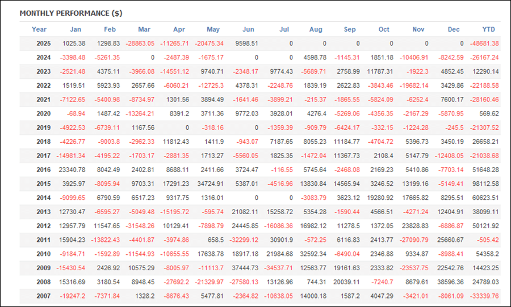This screenshot has height=307, width=511.
Task: Click 2025 YTD value -48681.38
Action: [x=484, y=44]
